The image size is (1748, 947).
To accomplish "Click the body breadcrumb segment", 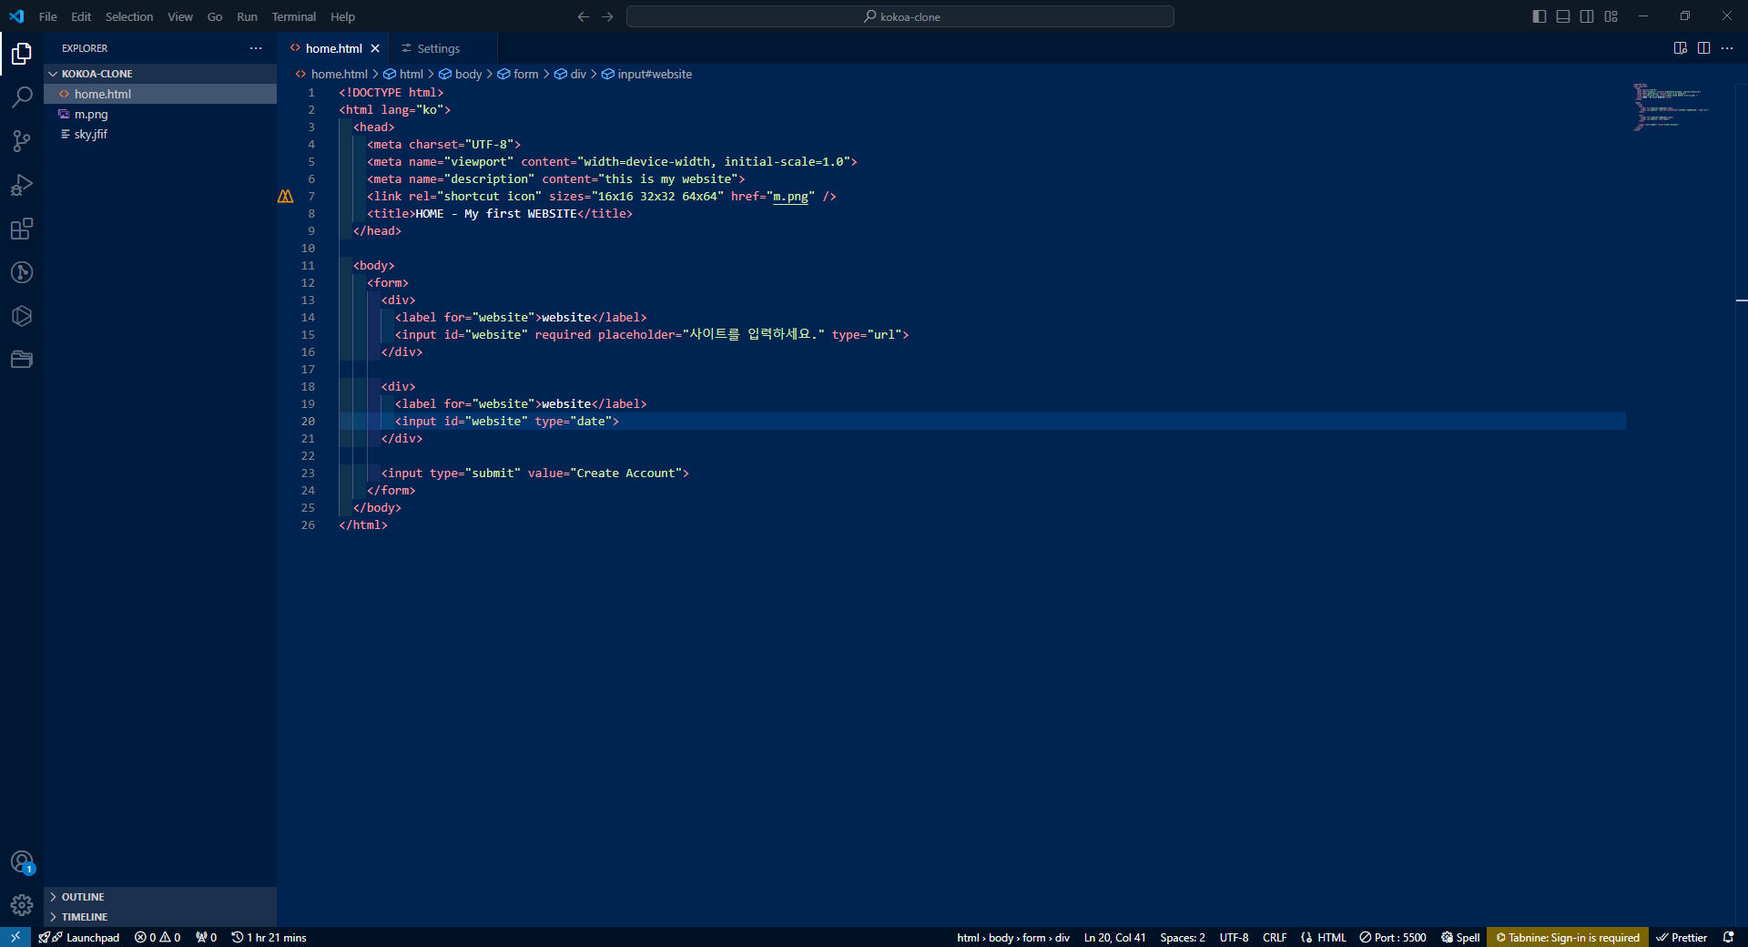I will (461, 74).
